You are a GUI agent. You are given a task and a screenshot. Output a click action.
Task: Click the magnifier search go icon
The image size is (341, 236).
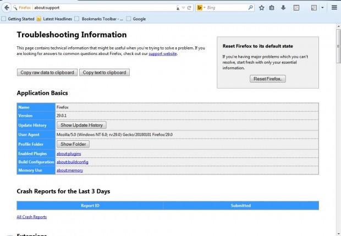[251, 8]
